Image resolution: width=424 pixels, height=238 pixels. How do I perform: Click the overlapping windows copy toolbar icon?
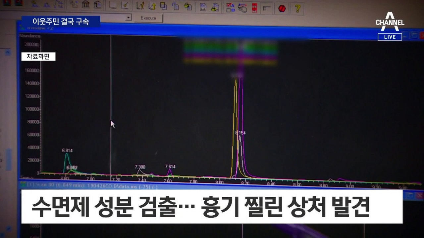164,6
